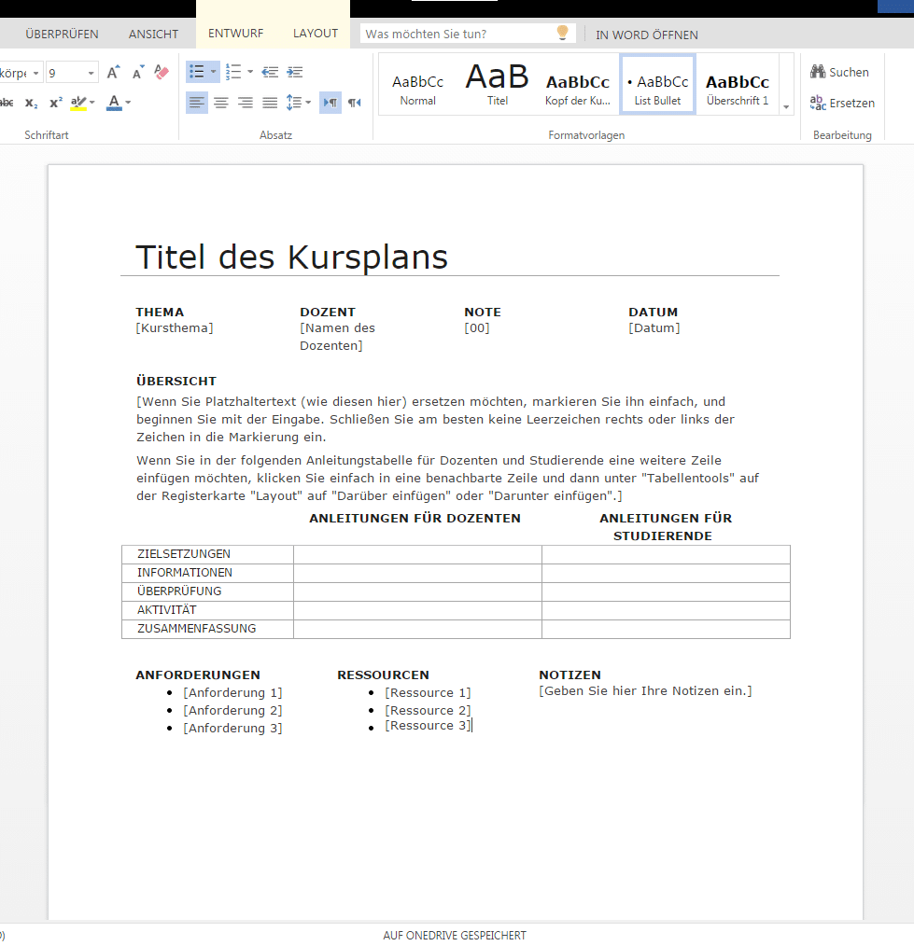The image size is (914, 946).
Task: Toggle subscript formatting
Action: (x=32, y=104)
